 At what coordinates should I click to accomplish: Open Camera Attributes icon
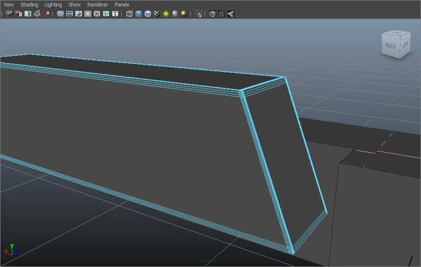coord(18,14)
